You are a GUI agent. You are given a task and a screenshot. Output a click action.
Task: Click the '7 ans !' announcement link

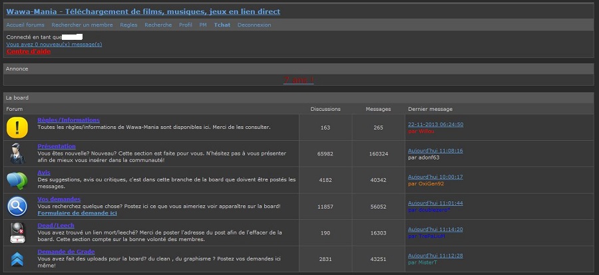click(298, 80)
